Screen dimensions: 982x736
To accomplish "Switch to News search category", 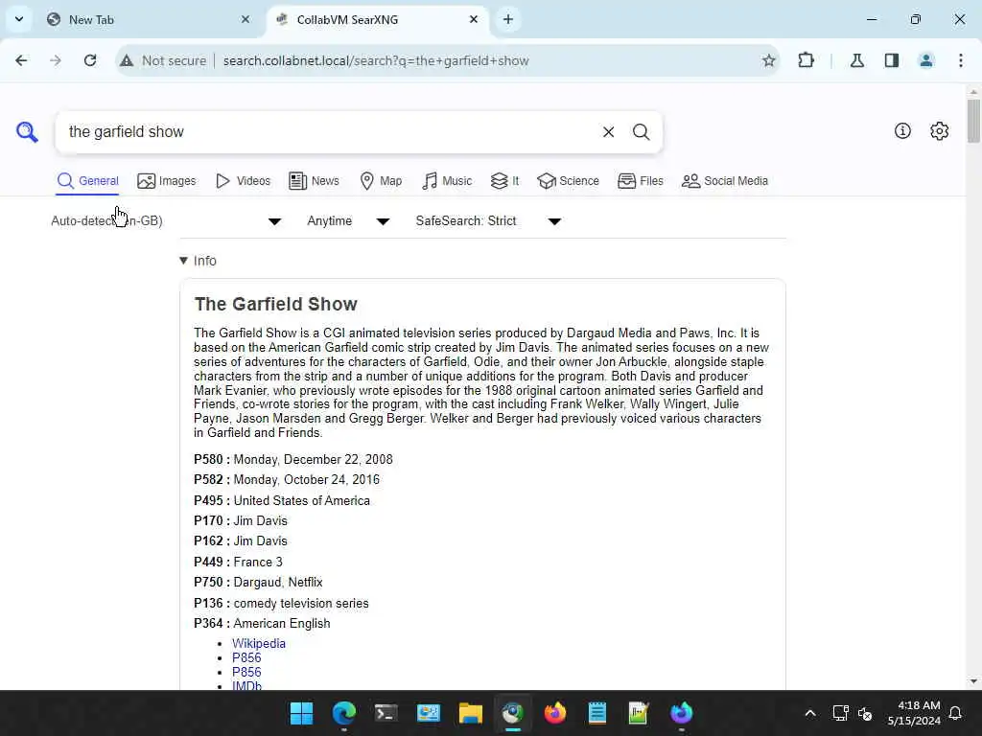I will [314, 181].
